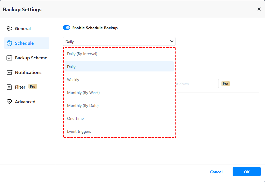Choose One Time schedule option

[75, 118]
